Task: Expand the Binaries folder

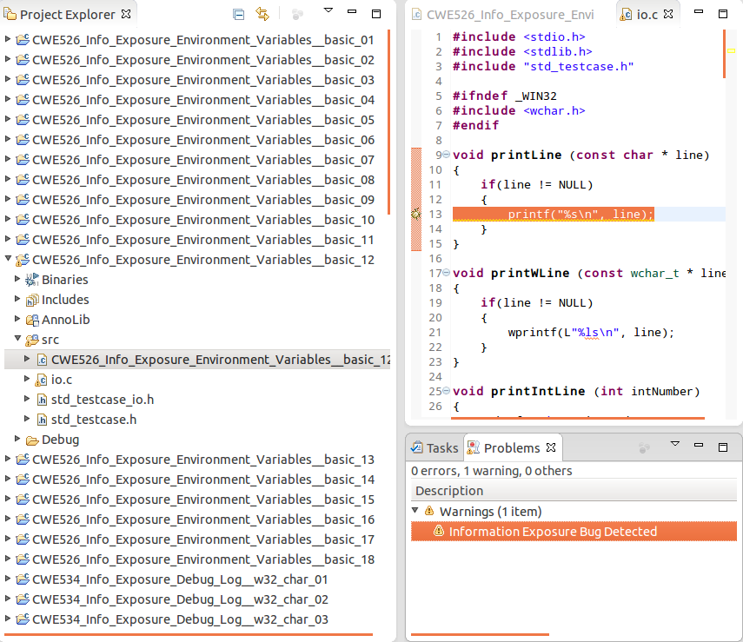Action: click(x=17, y=279)
